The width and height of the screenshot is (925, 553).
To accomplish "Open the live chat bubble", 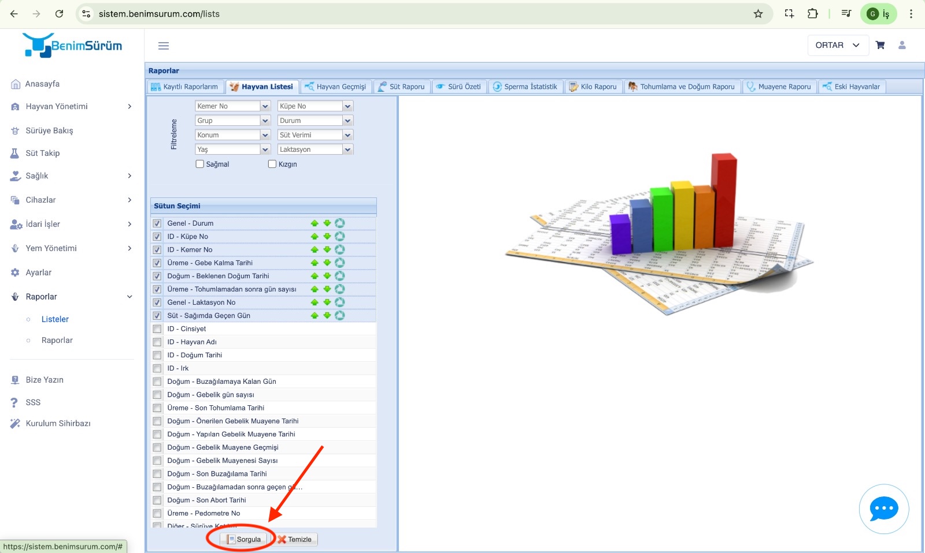I will tap(883, 509).
